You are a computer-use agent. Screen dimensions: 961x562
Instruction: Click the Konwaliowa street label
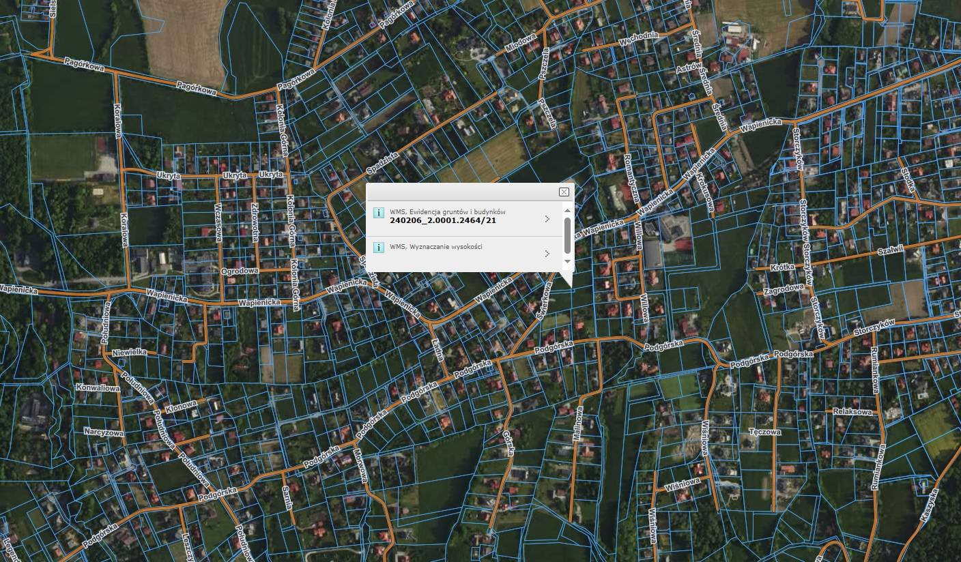98,388
